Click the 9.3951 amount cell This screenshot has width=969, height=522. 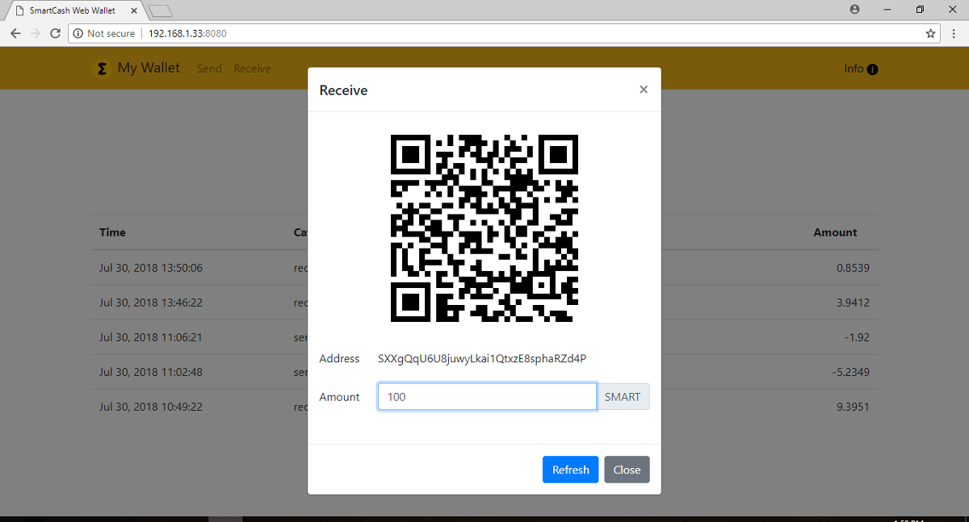(x=853, y=407)
